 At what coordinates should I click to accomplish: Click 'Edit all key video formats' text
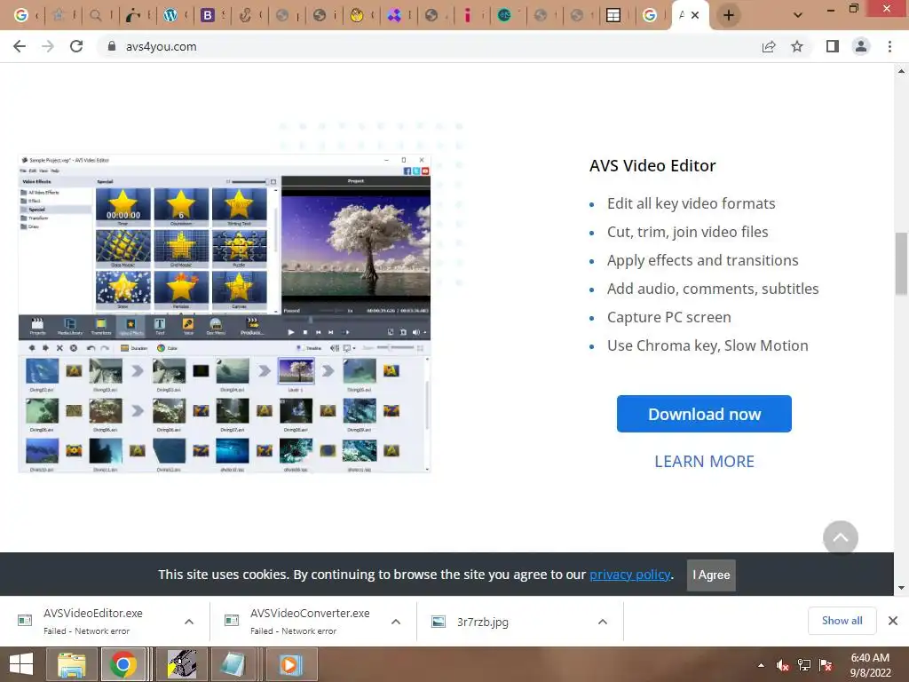(x=691, y=203)
